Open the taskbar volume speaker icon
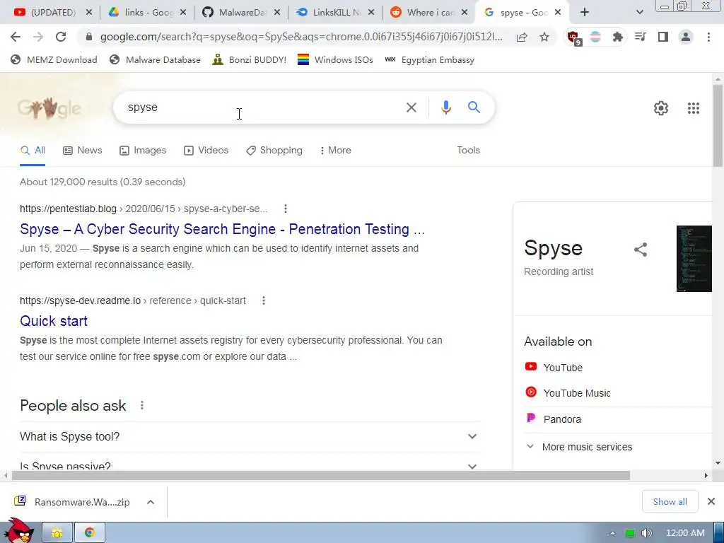Screen dimensions: 724x543 tap(646, 533)
